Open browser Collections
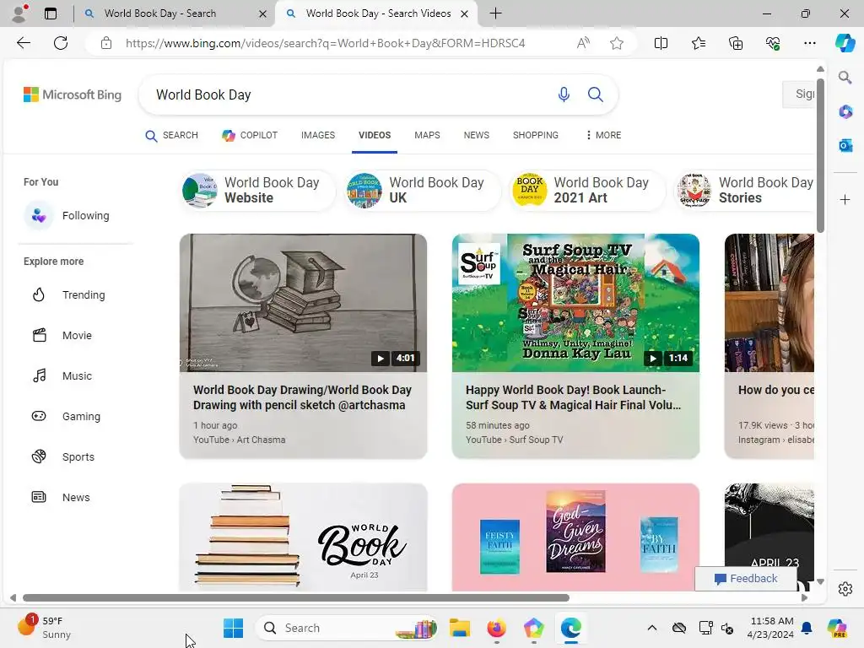Viewport: 864px width, 648px height. point(736,43)
